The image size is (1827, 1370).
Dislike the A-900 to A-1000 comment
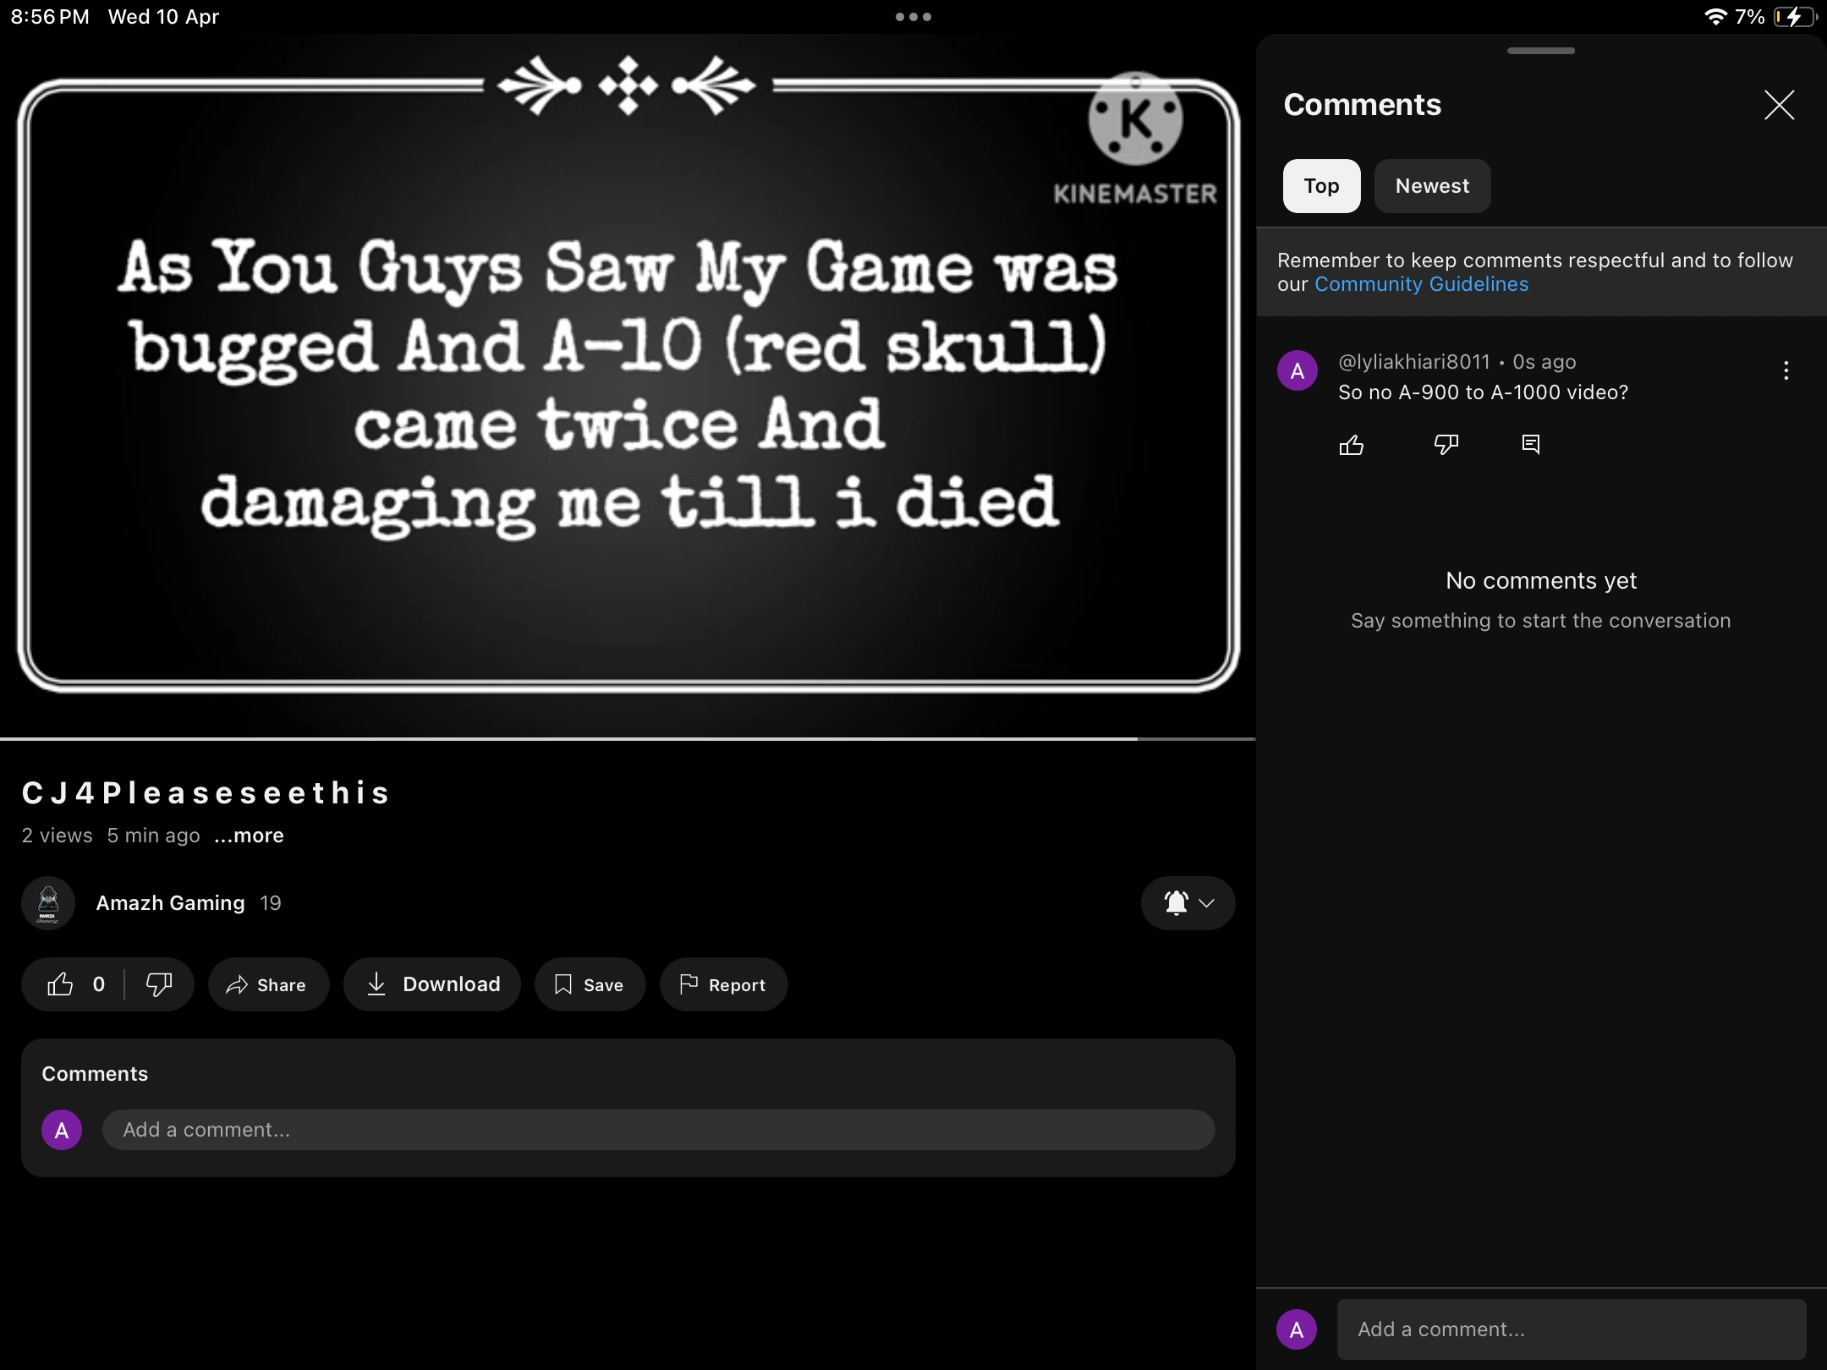(x=1446, y=445)
